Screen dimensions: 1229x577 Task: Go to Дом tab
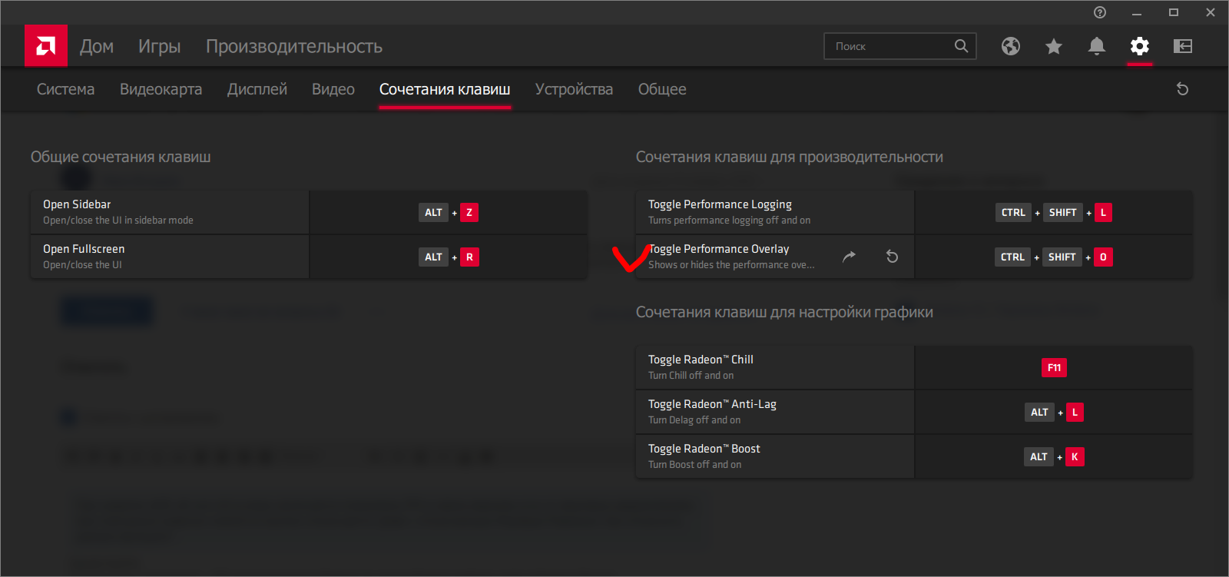pos(97,46)
